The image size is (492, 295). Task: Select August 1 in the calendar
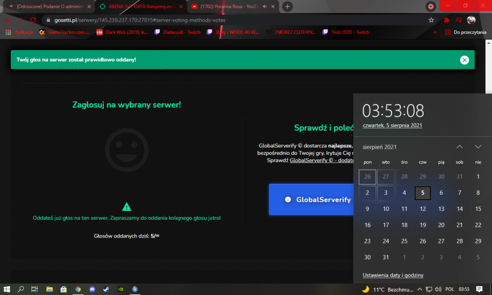[478, 177]
